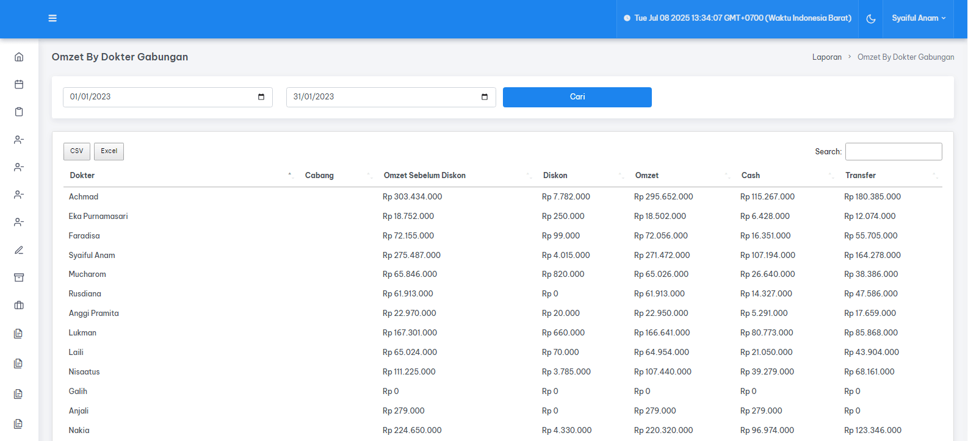Click the page title Omzet By Dokter Gabungan

[x=120, y=57]
